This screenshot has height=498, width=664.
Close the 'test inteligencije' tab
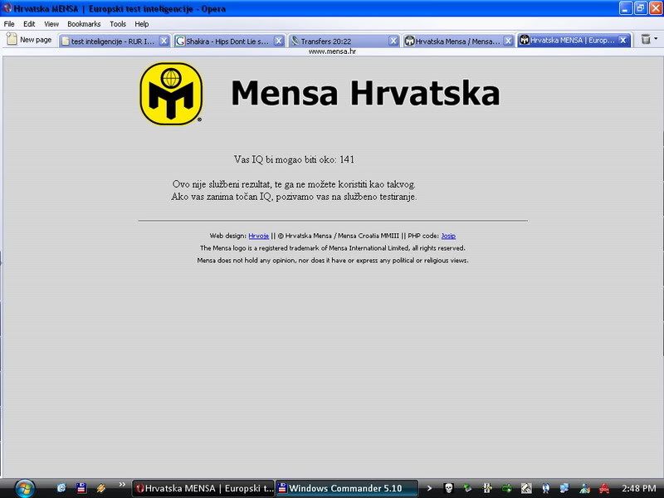(x=164, y=41)
